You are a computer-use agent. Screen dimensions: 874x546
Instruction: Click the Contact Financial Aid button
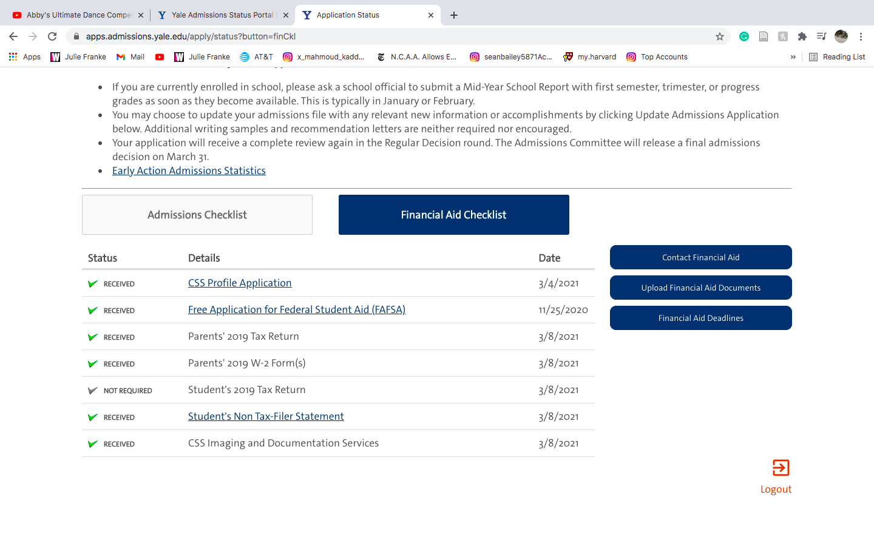701,257
